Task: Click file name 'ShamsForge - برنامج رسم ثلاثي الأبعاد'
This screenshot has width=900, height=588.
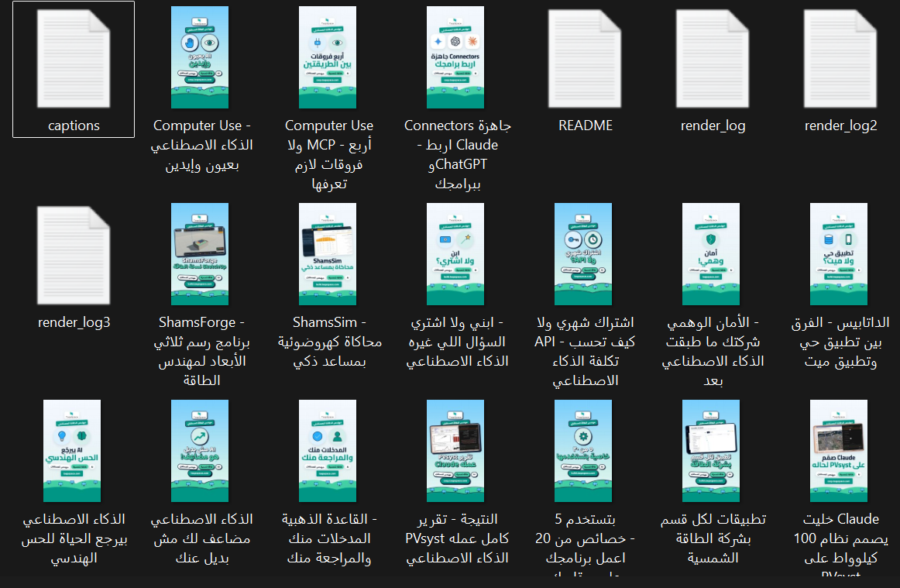Action: tap(202, 352)
